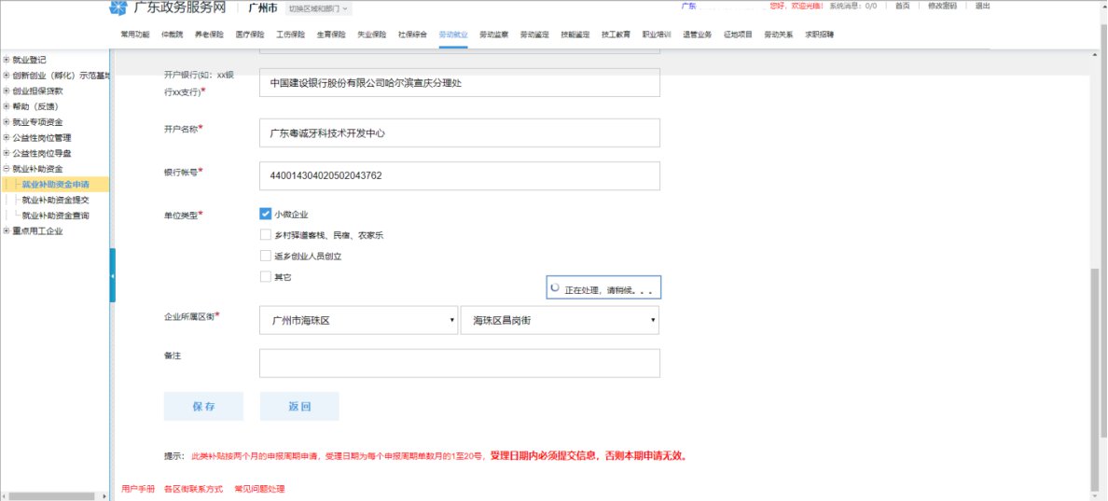Switch to the 养老保险 menu tab

click(209, 35)
